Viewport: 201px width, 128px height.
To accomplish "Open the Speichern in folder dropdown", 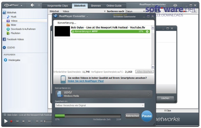I will (100, 105).
